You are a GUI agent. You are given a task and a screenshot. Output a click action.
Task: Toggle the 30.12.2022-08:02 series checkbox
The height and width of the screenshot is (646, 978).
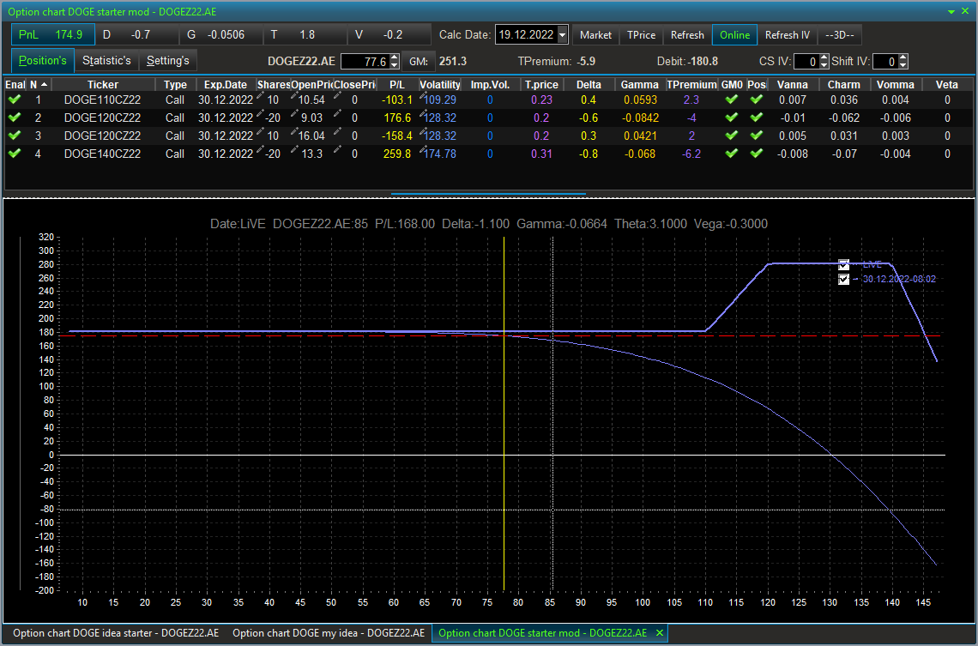point(844,280)
